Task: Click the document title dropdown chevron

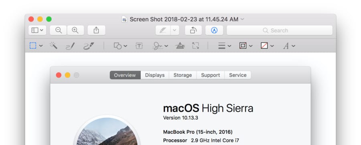Action: pyautogui.click(x=242, y=19)
